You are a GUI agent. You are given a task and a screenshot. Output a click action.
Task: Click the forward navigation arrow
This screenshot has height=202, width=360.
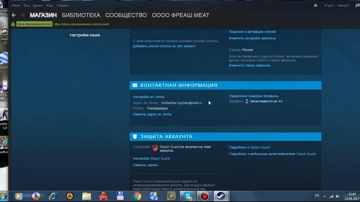pyautogui.click(x=22, y=15)
